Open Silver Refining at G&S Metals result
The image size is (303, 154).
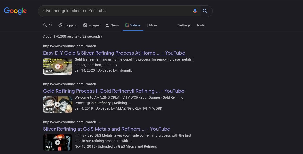[x=107, y=129]
